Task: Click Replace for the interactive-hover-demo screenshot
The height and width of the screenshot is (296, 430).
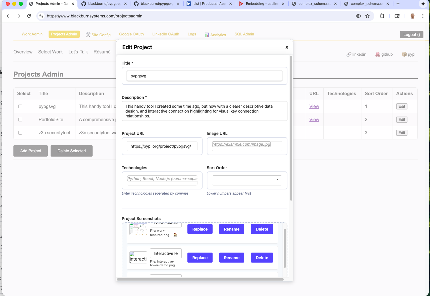Action: (x=200, y=258)
